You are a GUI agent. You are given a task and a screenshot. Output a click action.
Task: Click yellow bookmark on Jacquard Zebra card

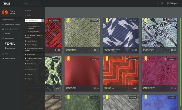(68, 20)
